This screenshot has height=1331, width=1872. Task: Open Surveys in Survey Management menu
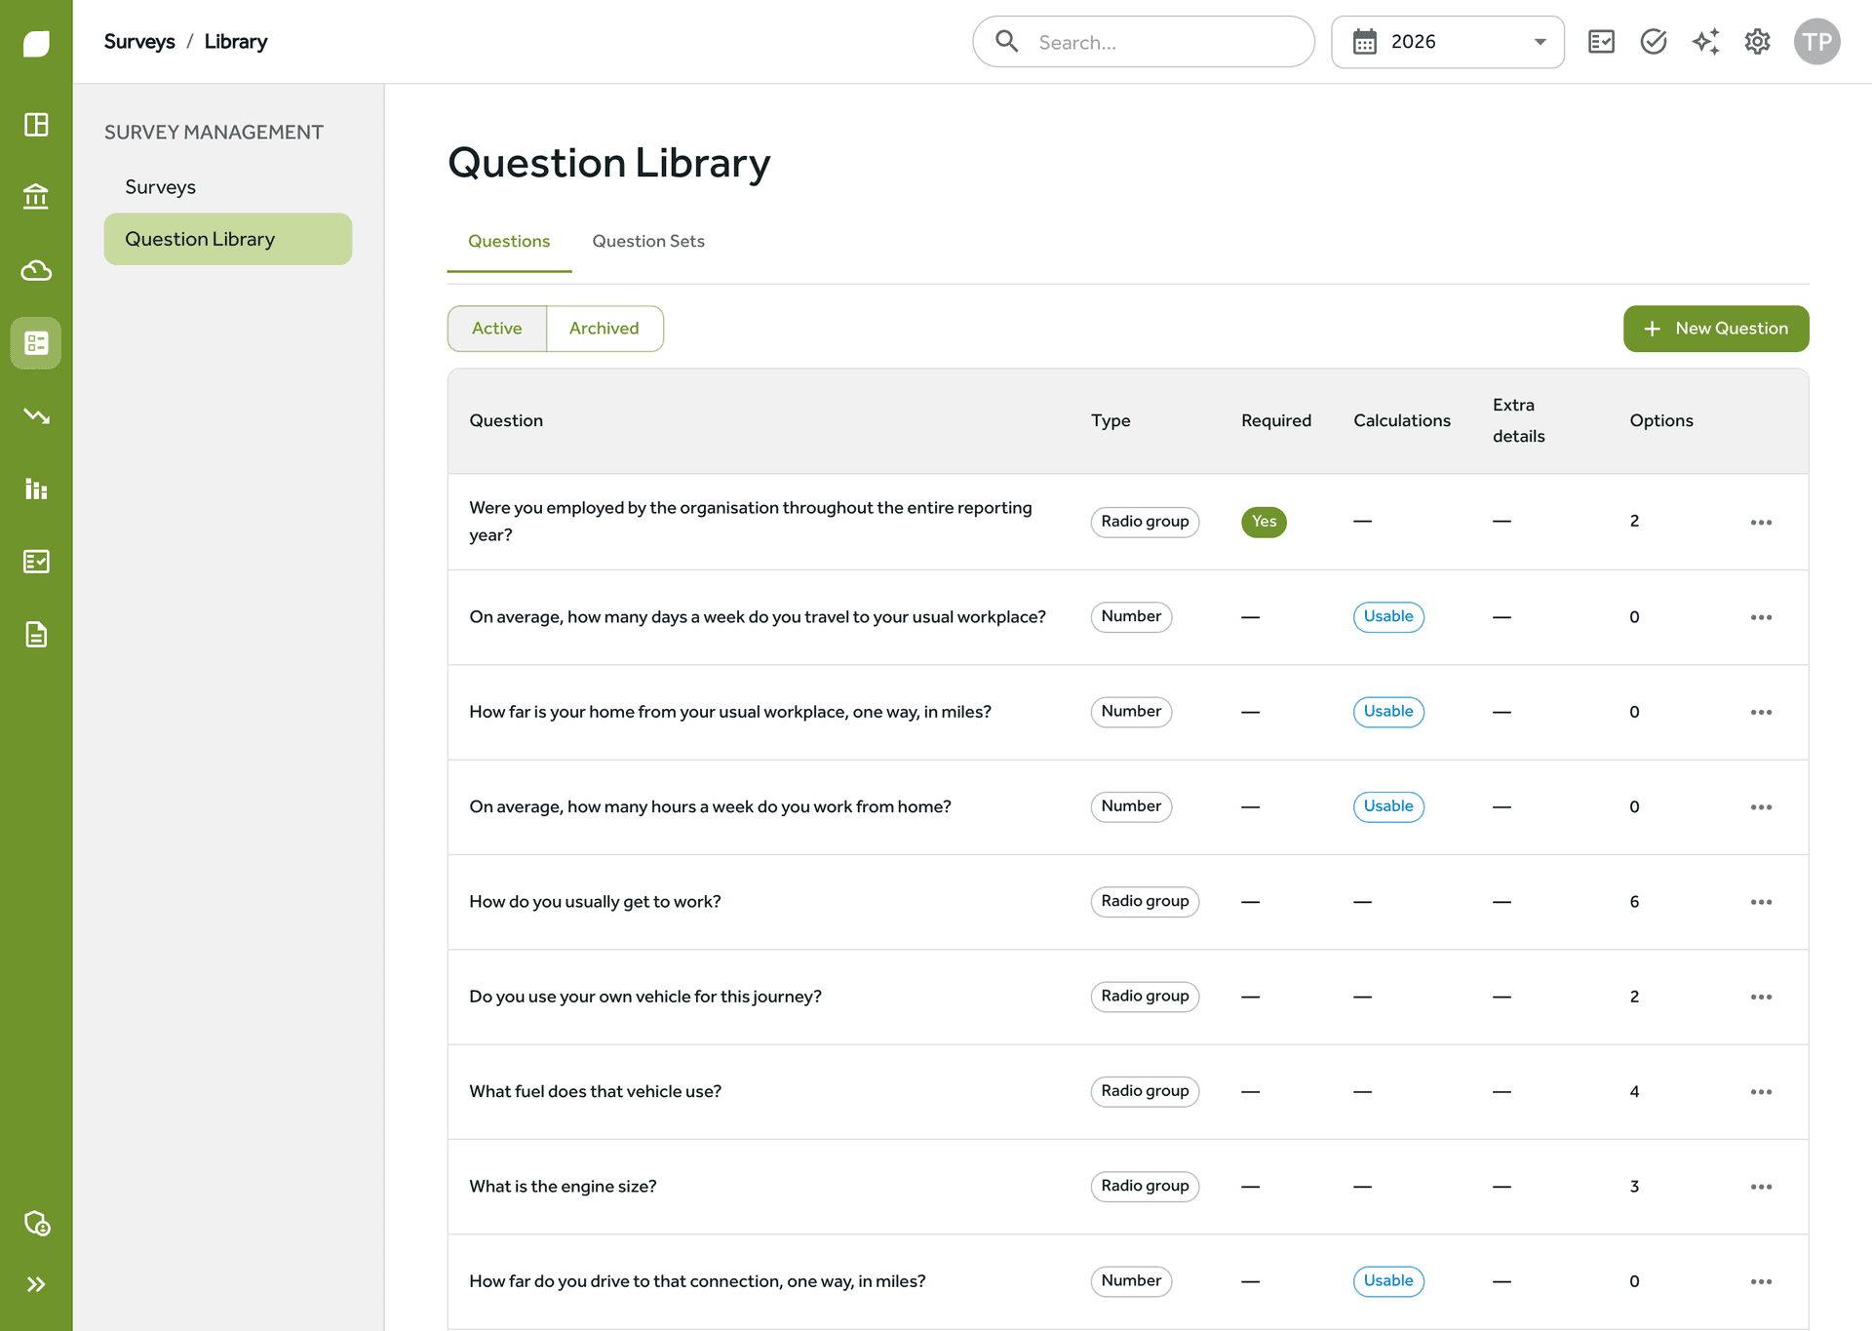[160, 187]
